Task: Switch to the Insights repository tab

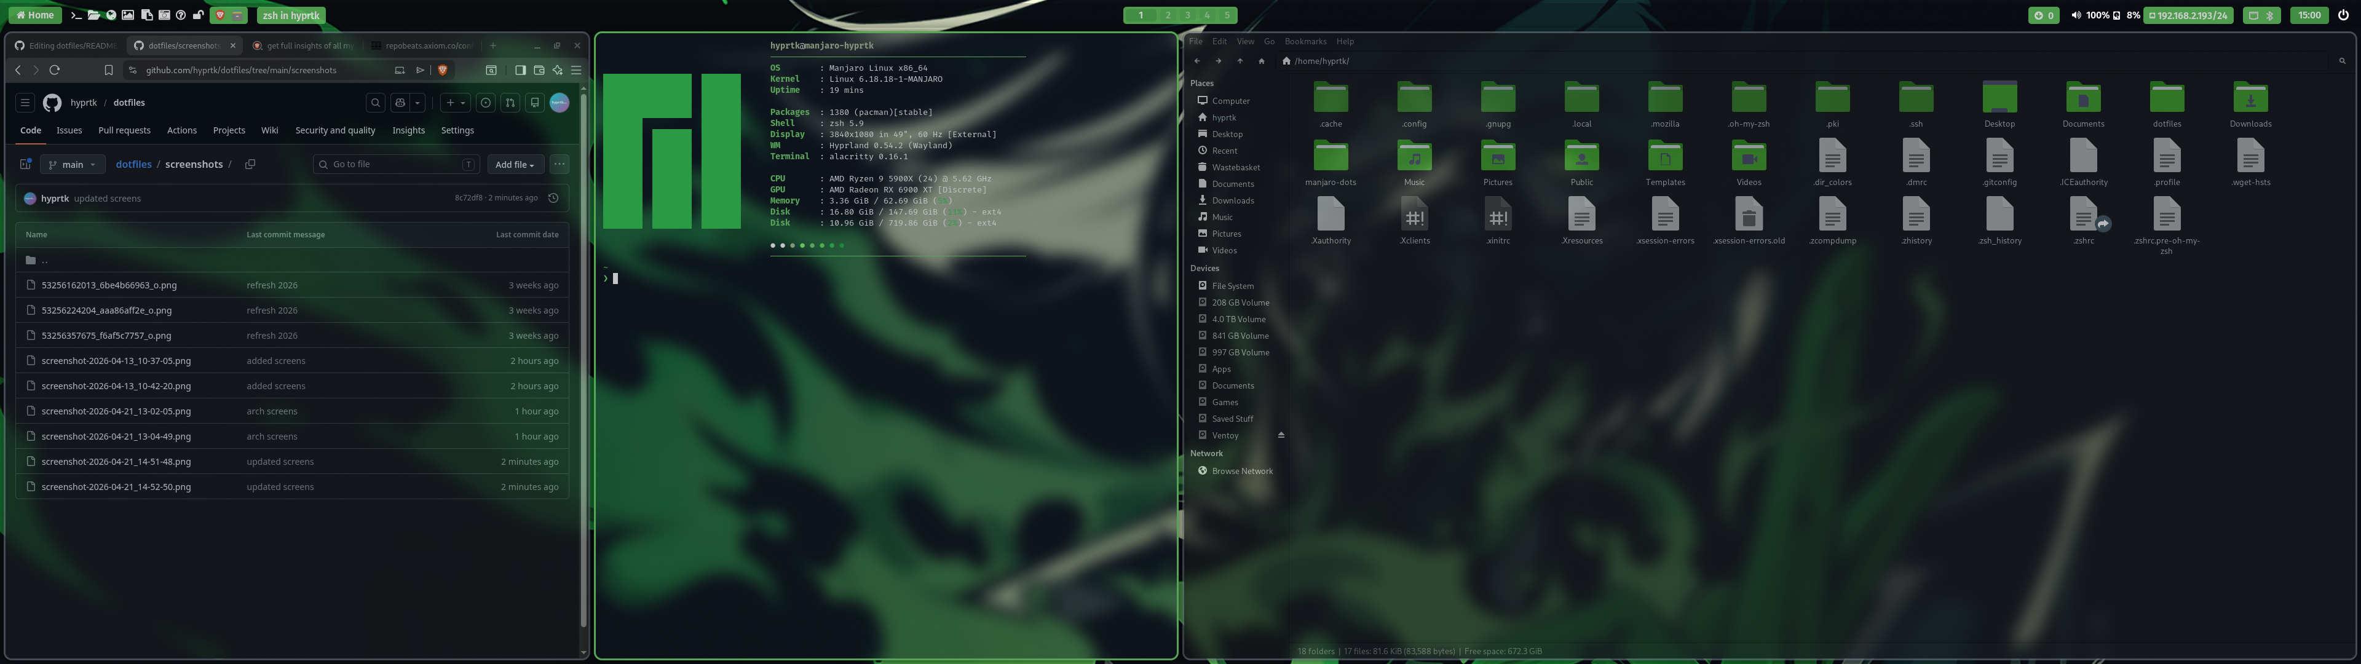Action: pos(408,130)
